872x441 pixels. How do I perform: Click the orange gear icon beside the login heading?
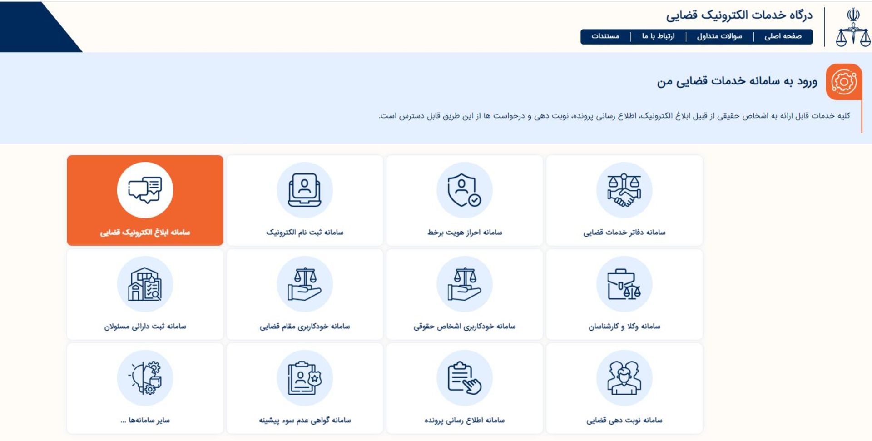(x=843, y=82)
